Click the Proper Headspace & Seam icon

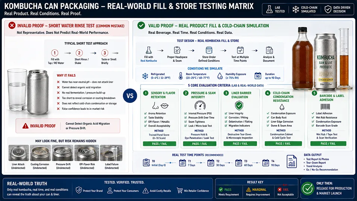pyautogui.click(x=177, y=50)
